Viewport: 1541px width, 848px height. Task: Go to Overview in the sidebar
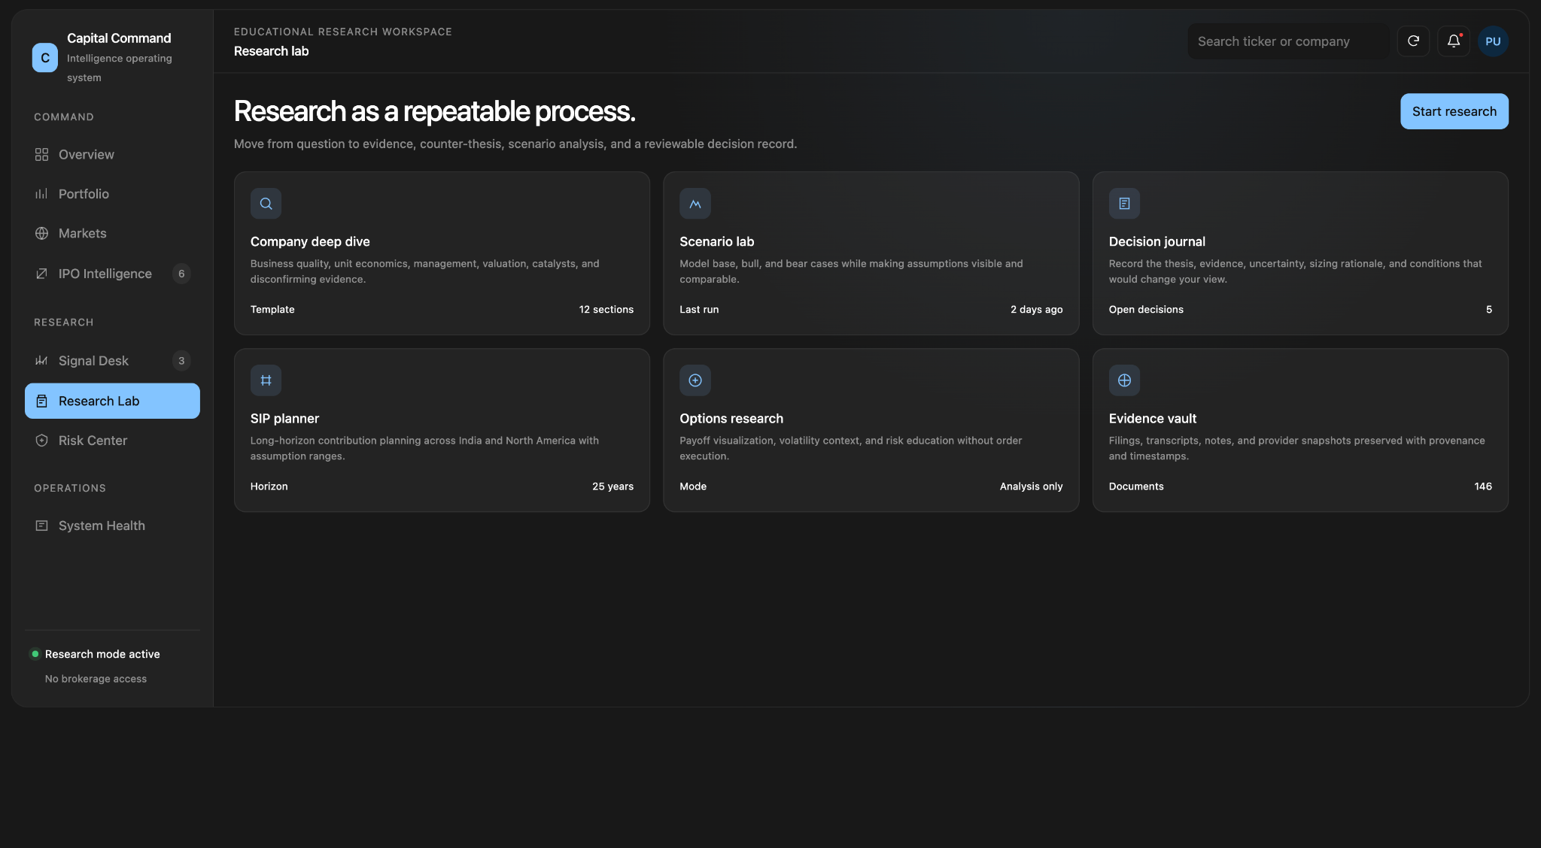coord(112,154)
